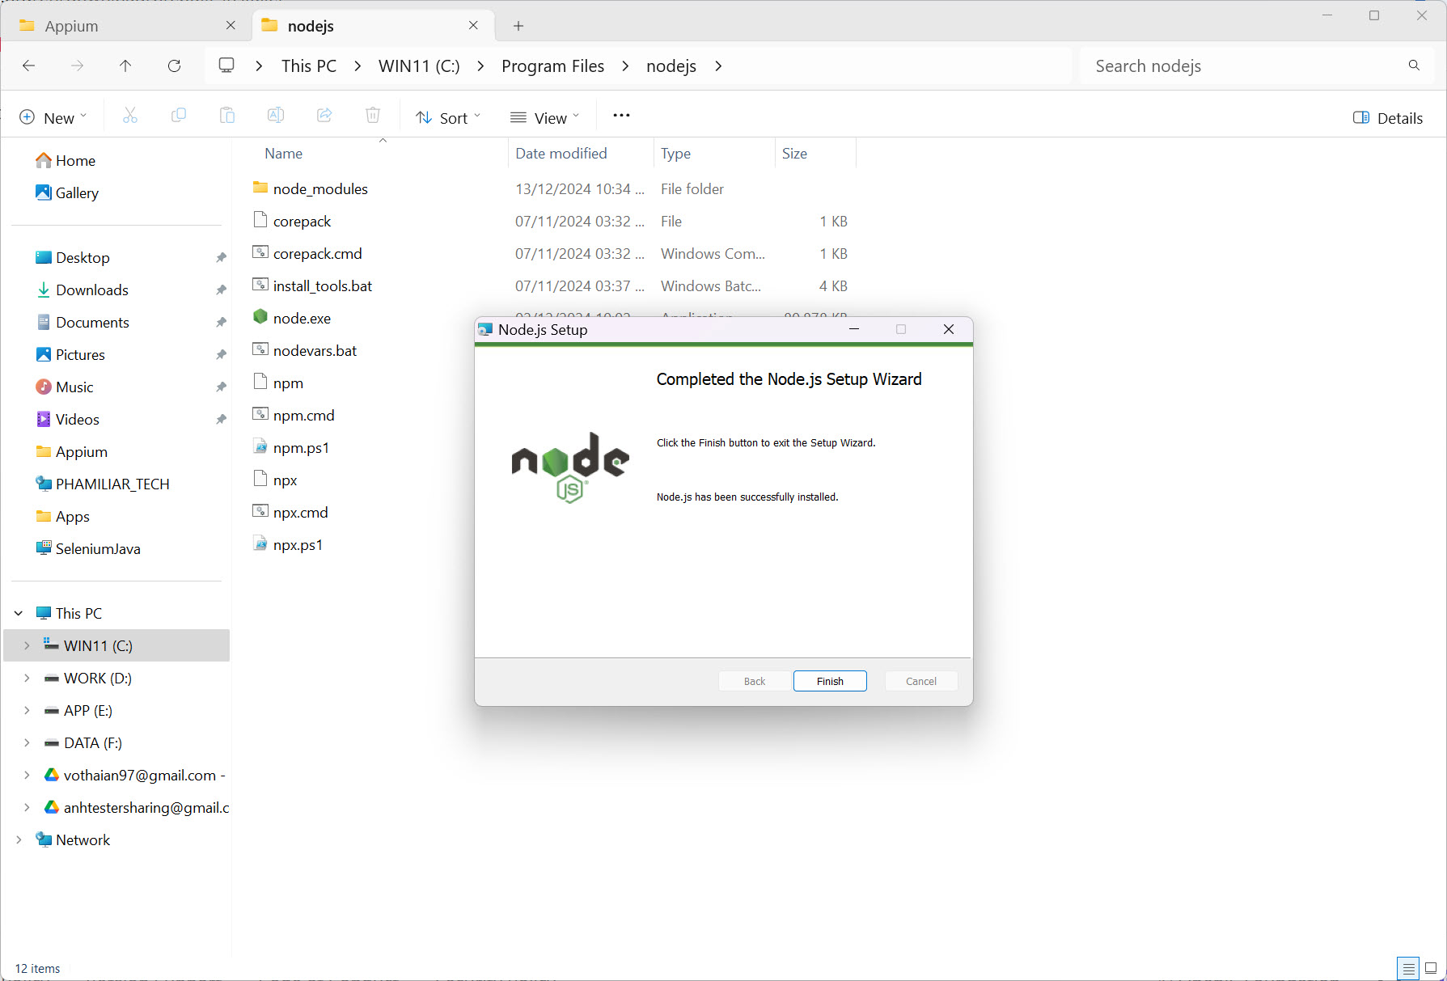Expand the Network tree node

click(19, 840)
